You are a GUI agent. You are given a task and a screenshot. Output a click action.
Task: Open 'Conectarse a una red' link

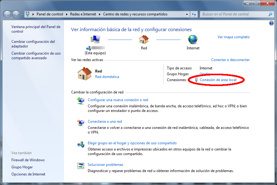point(105,121)
